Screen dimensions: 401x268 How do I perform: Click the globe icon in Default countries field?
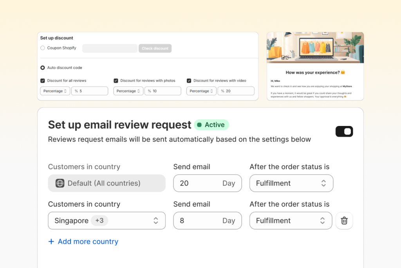[x=60, y=183]
